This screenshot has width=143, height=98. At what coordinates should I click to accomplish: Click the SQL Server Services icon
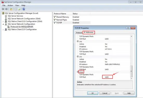click(6, 16)
